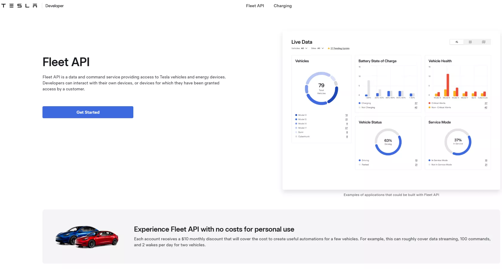Click the Tesla logo
The image size is (502, 269).
pyautogui.click(x=19, y=6)
